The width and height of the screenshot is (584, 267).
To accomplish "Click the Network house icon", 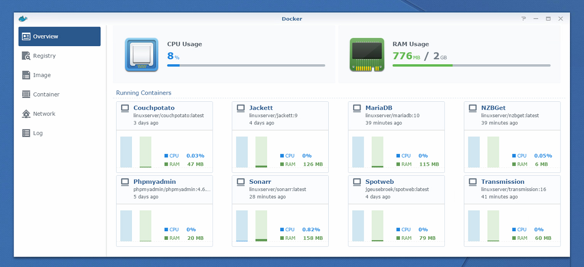I will pos(26,114).
